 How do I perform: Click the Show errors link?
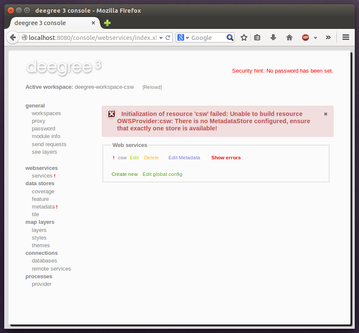[x=226, y=158]
